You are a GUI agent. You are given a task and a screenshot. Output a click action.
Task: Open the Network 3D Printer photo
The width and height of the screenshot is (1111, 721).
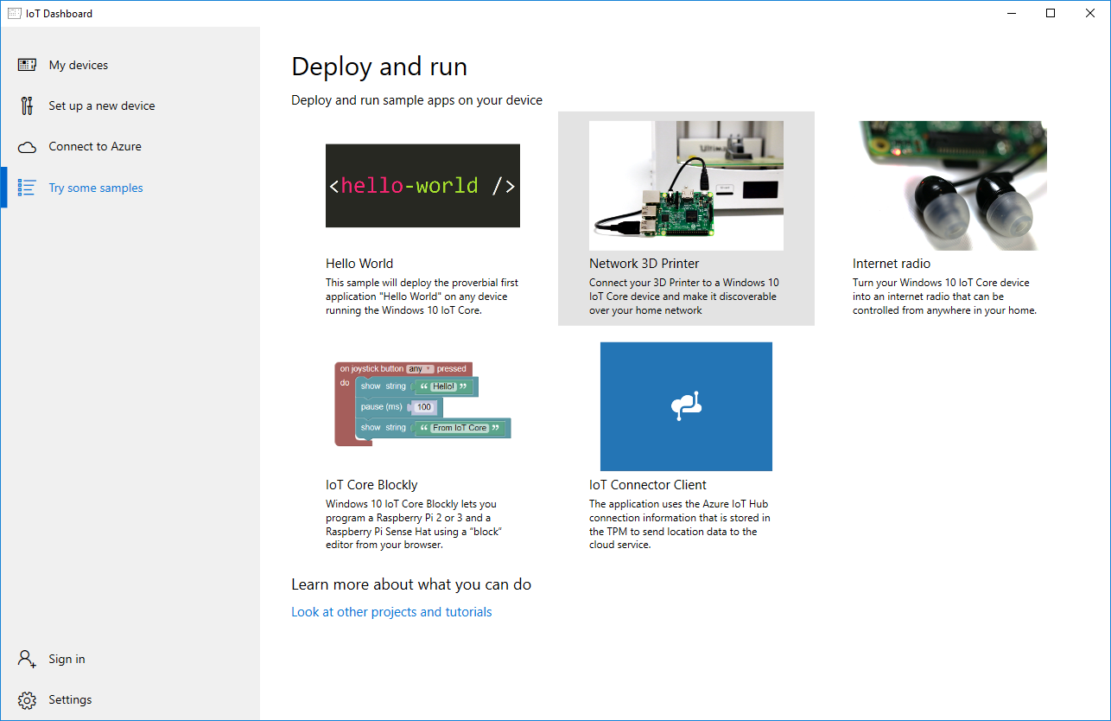pos(686,186)
